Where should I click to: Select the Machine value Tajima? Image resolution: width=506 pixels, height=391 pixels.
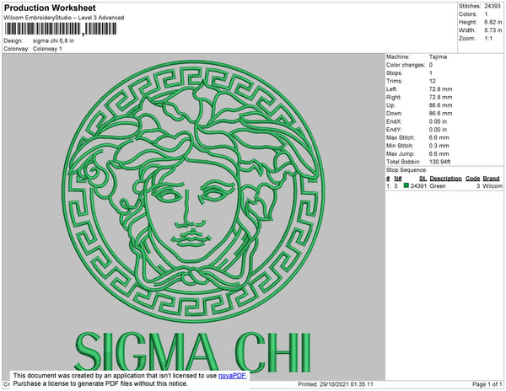coord(438,56)
